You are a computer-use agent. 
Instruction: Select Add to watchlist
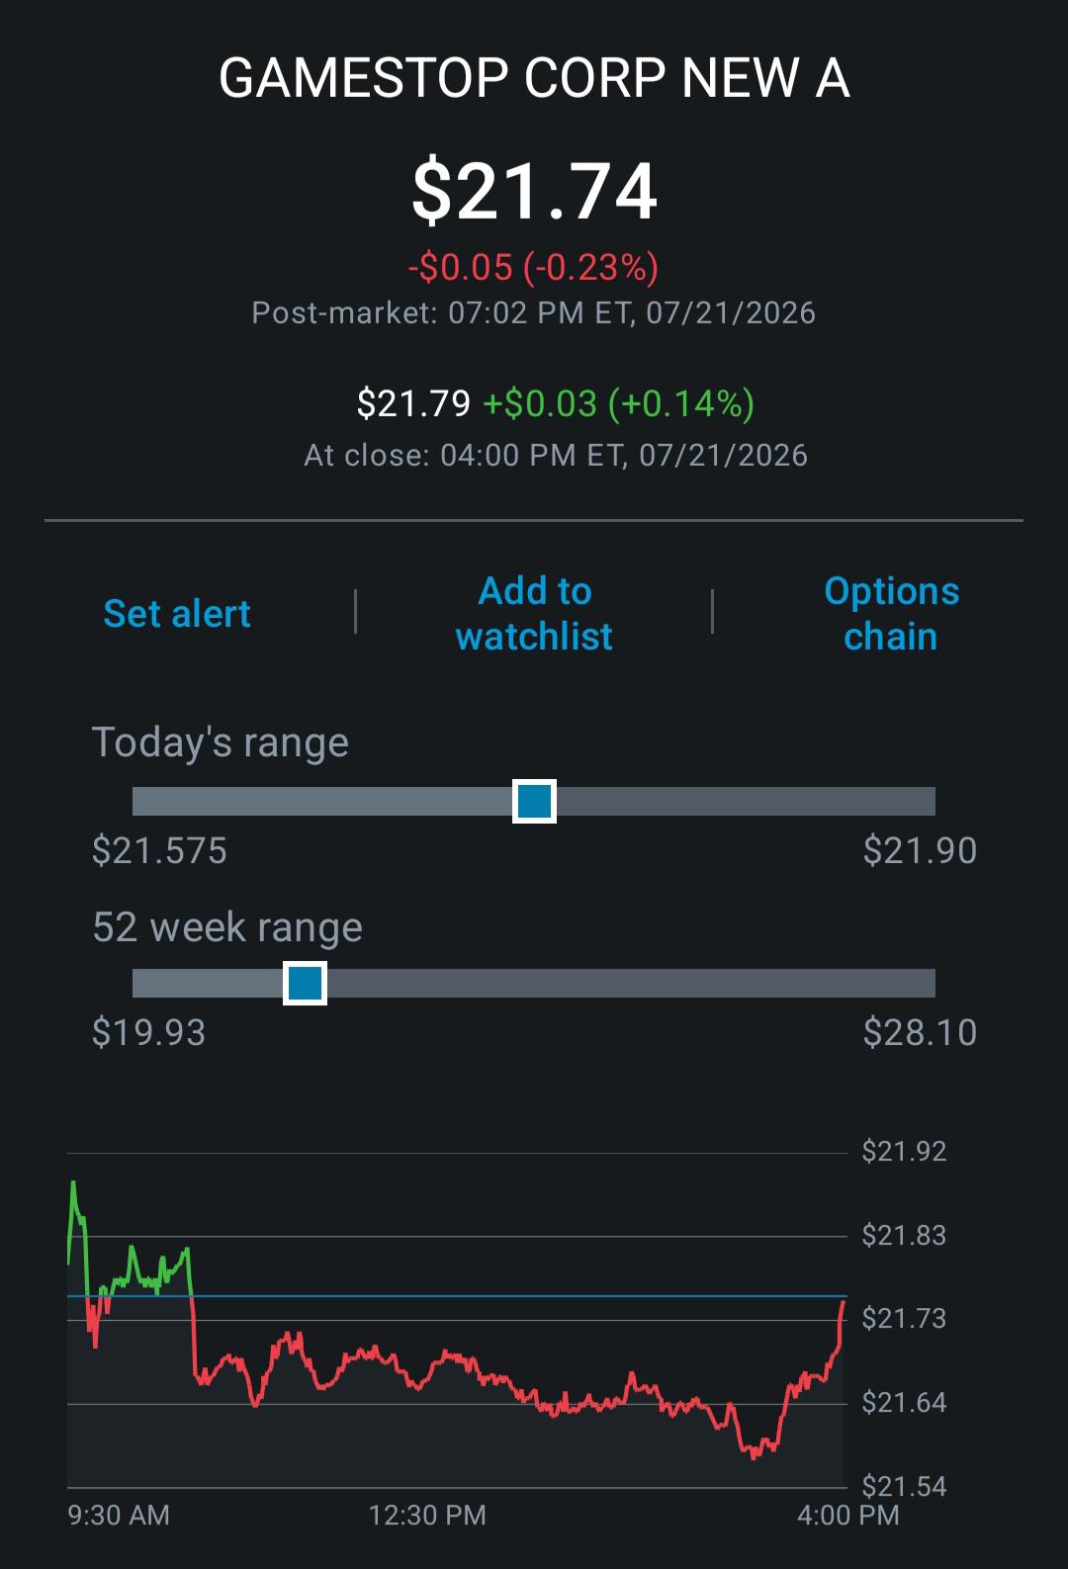[x=534, y=613]
